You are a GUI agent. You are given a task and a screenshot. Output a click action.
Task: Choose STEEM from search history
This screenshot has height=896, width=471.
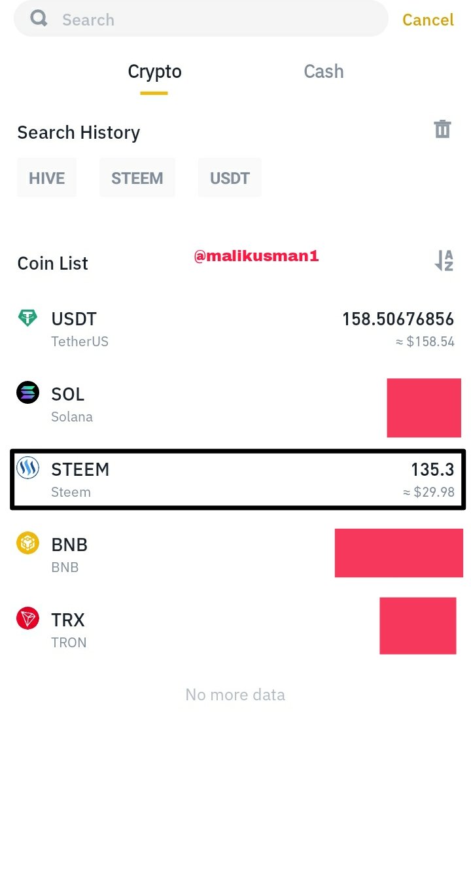click(137, 177)
